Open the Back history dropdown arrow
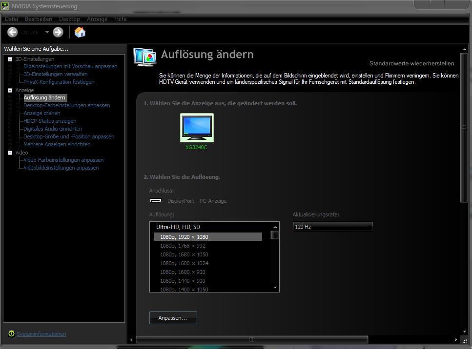472x349 pixels. [x=47, y=32]
